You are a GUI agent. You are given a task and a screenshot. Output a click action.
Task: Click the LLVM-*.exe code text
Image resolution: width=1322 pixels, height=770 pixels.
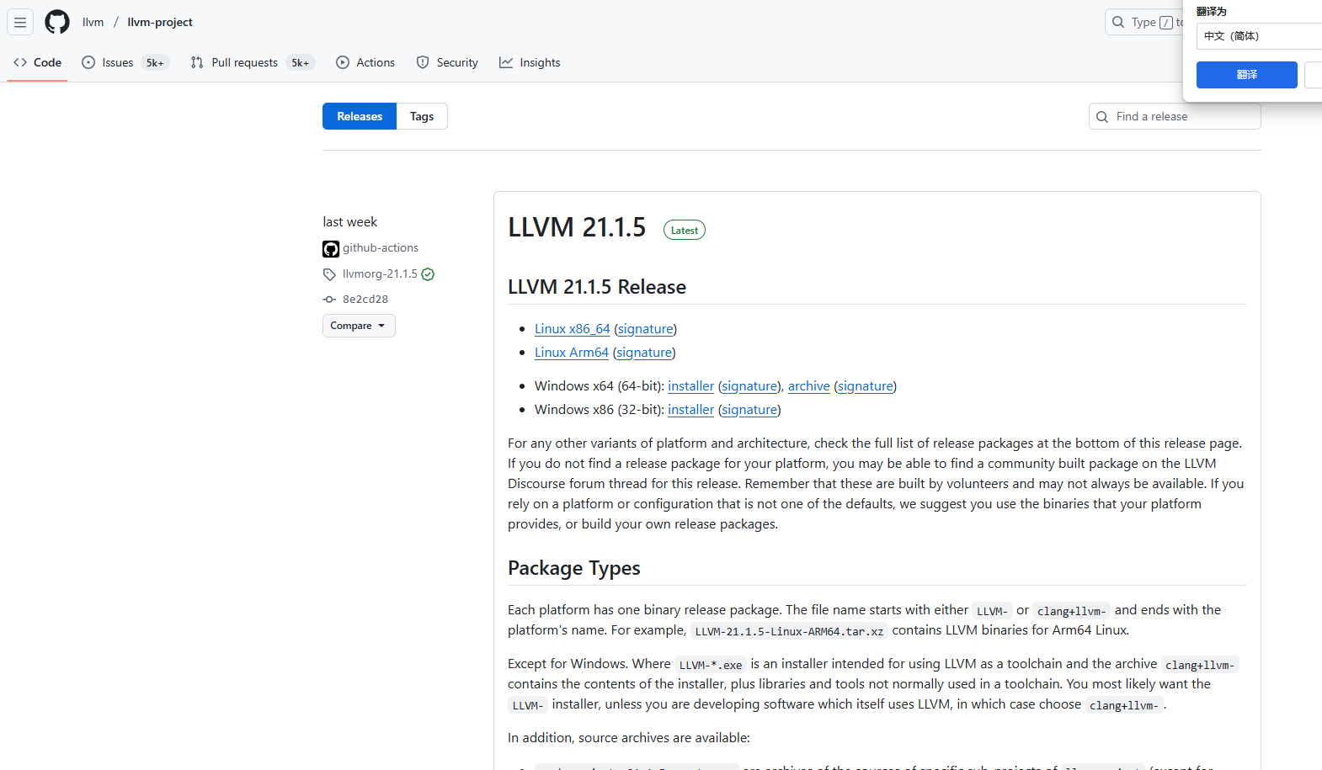pos(711,665)
